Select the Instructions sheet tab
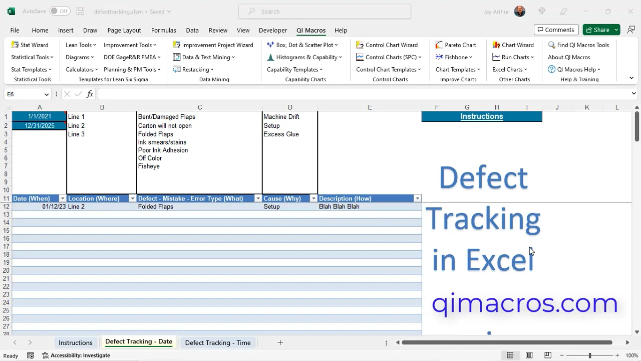641x361 pixels. click(76, 342)
